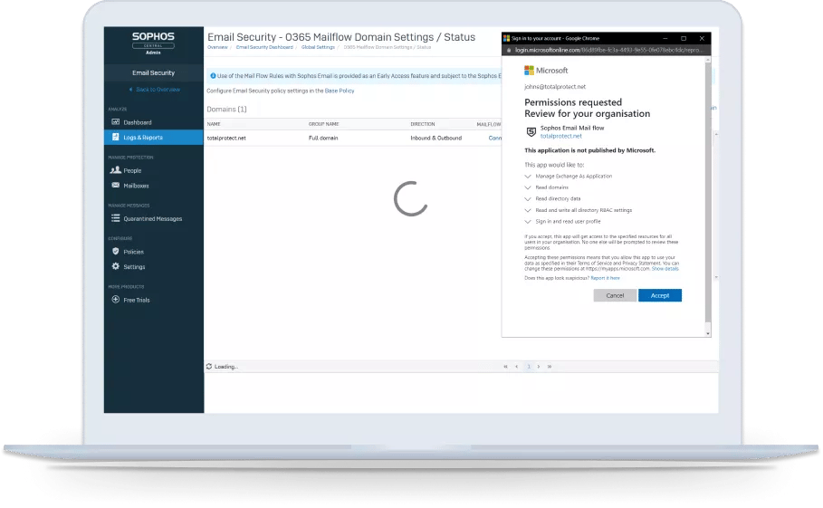Click the Policies shield icon
Viewport: 823px width, 508px height.
pos(116,252)
